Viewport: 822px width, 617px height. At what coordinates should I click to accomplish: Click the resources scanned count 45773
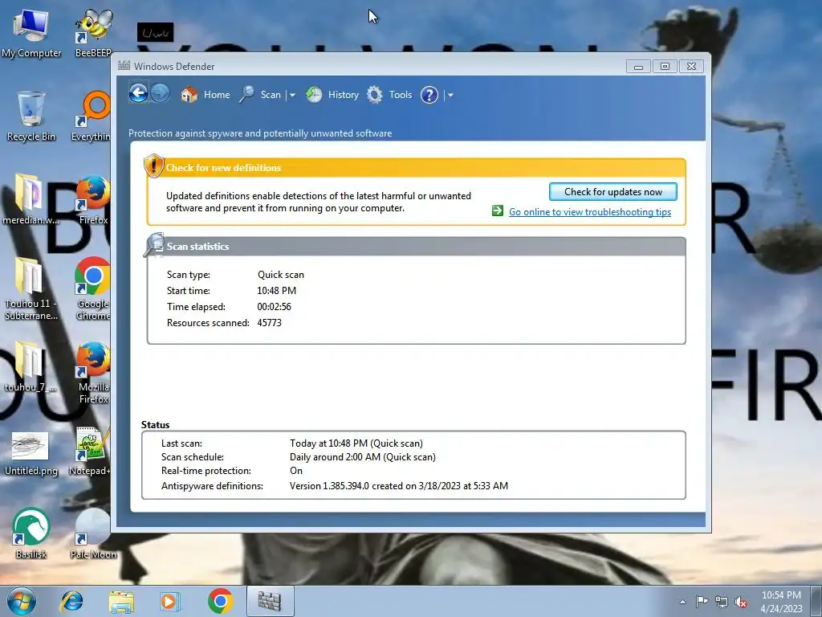(x=269, y=323)
